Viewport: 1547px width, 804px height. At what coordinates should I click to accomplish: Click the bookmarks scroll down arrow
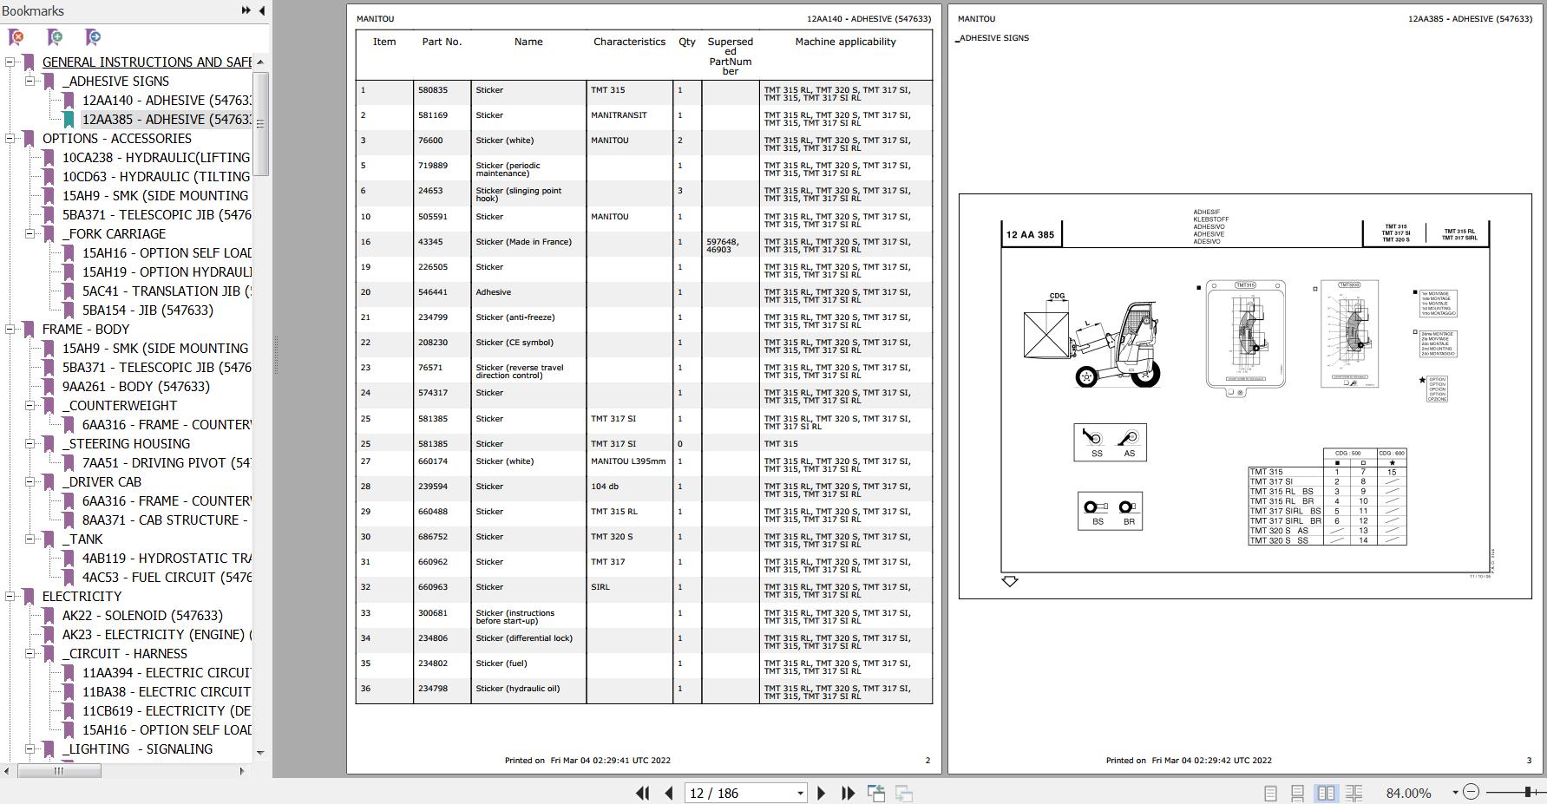point(260,752)
